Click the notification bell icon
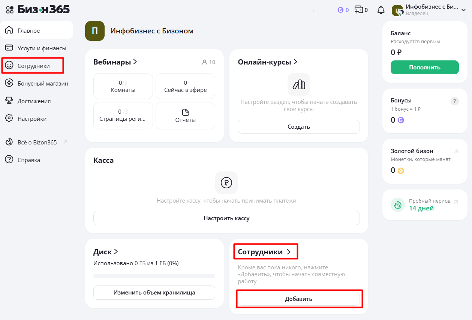The height and width of the screenshot is (320, 472). (x=381, y=10)
